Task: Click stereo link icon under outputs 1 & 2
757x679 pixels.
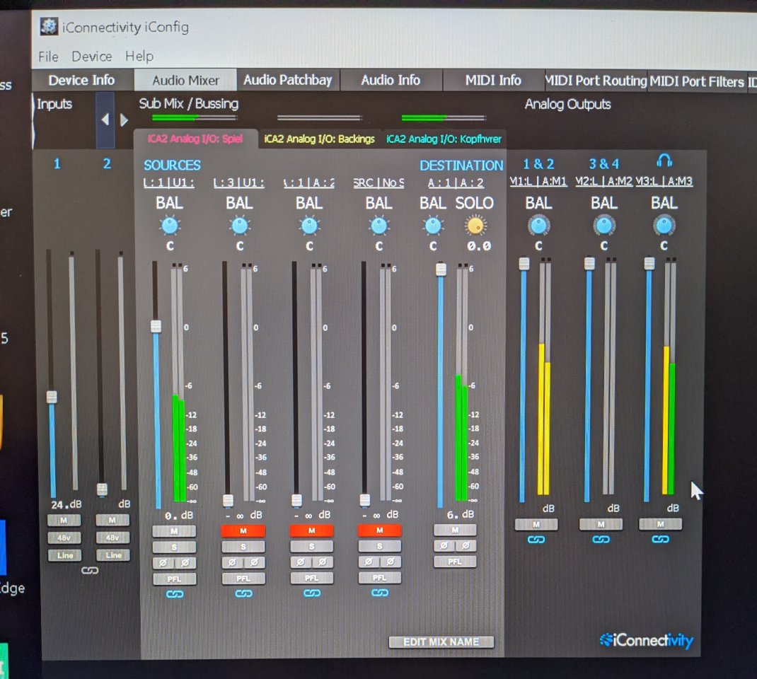Action: [x=536, y=540]
